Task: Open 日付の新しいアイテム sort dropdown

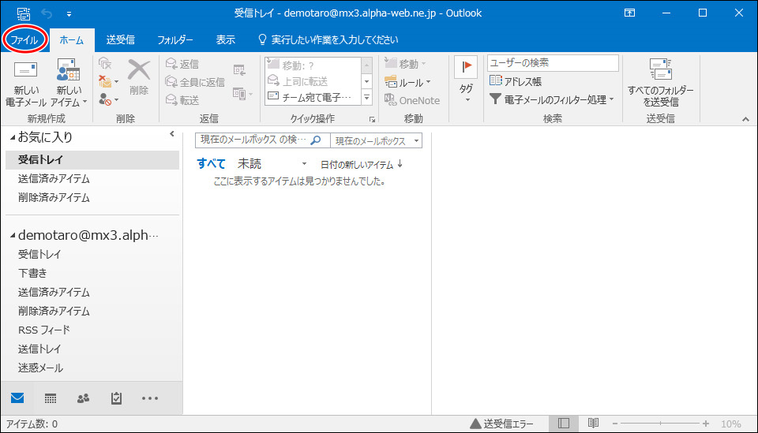Action: pos(362,165)
